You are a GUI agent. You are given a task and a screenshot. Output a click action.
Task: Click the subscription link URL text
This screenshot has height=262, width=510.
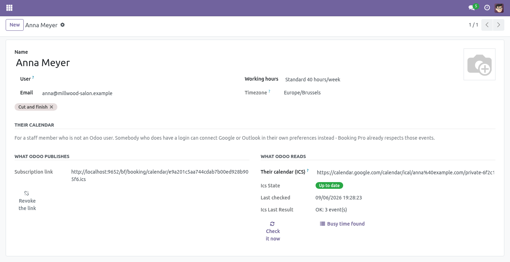(x=160, y=175)
